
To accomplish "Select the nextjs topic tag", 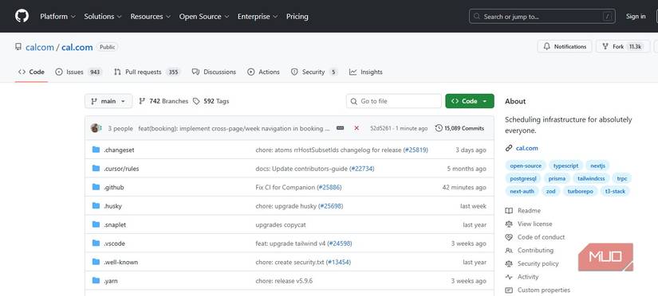I will point(598,166).
